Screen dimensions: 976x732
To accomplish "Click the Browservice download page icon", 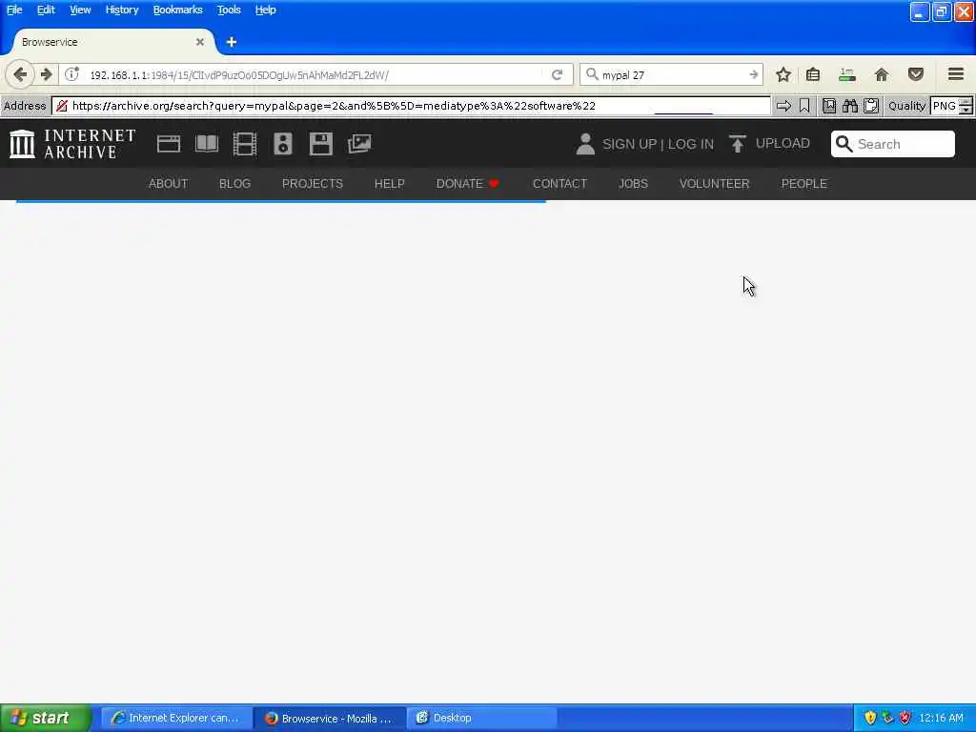I will pos(829,106).
